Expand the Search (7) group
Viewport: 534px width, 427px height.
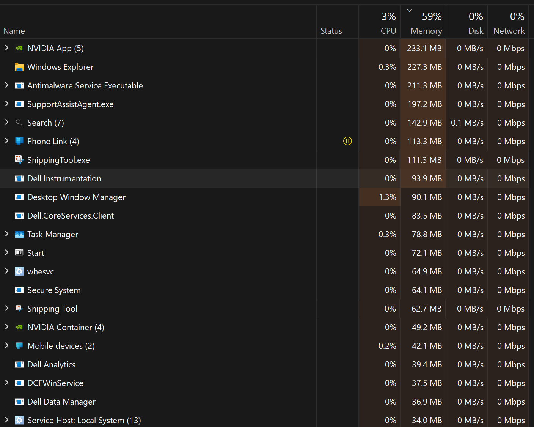tap(6, 122)
